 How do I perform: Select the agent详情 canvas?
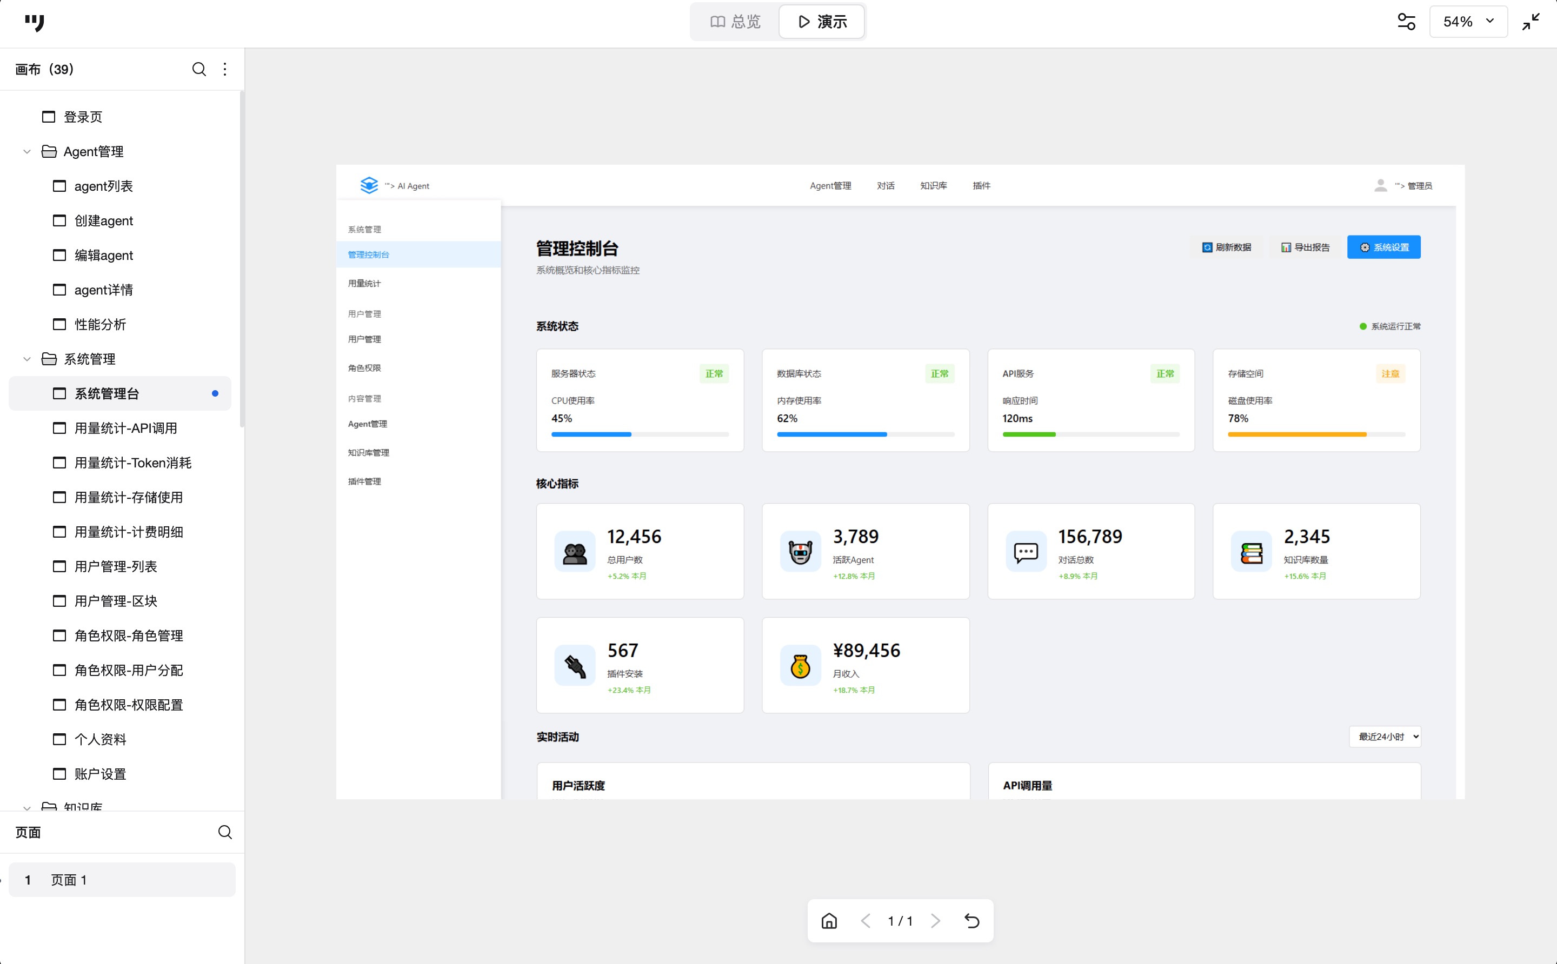pos(120,290)
